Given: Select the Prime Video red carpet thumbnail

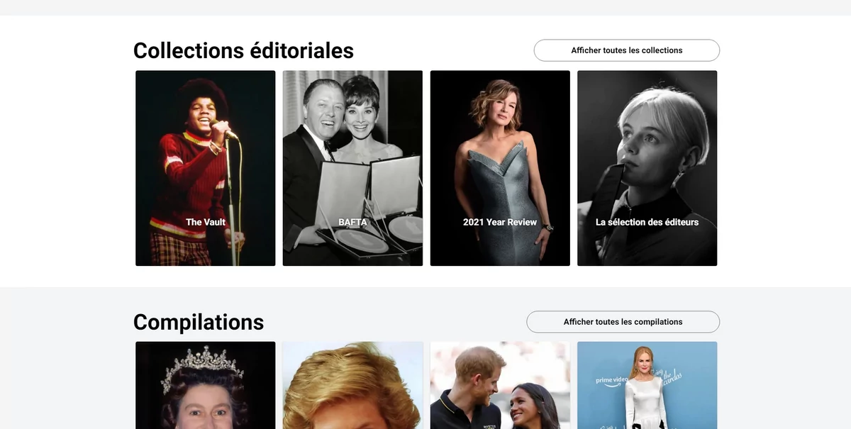Looking at the screenshot, I should tap(647, 385).
